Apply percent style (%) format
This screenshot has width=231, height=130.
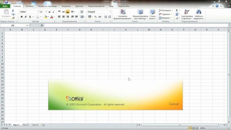click(x=95, y=17)
